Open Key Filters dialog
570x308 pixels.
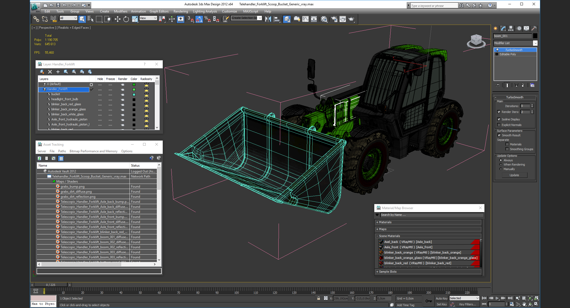[x=468, y=304]
